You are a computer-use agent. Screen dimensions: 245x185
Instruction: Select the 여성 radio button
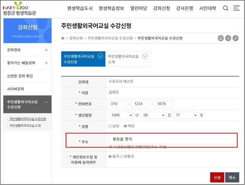tap(126, 126)
